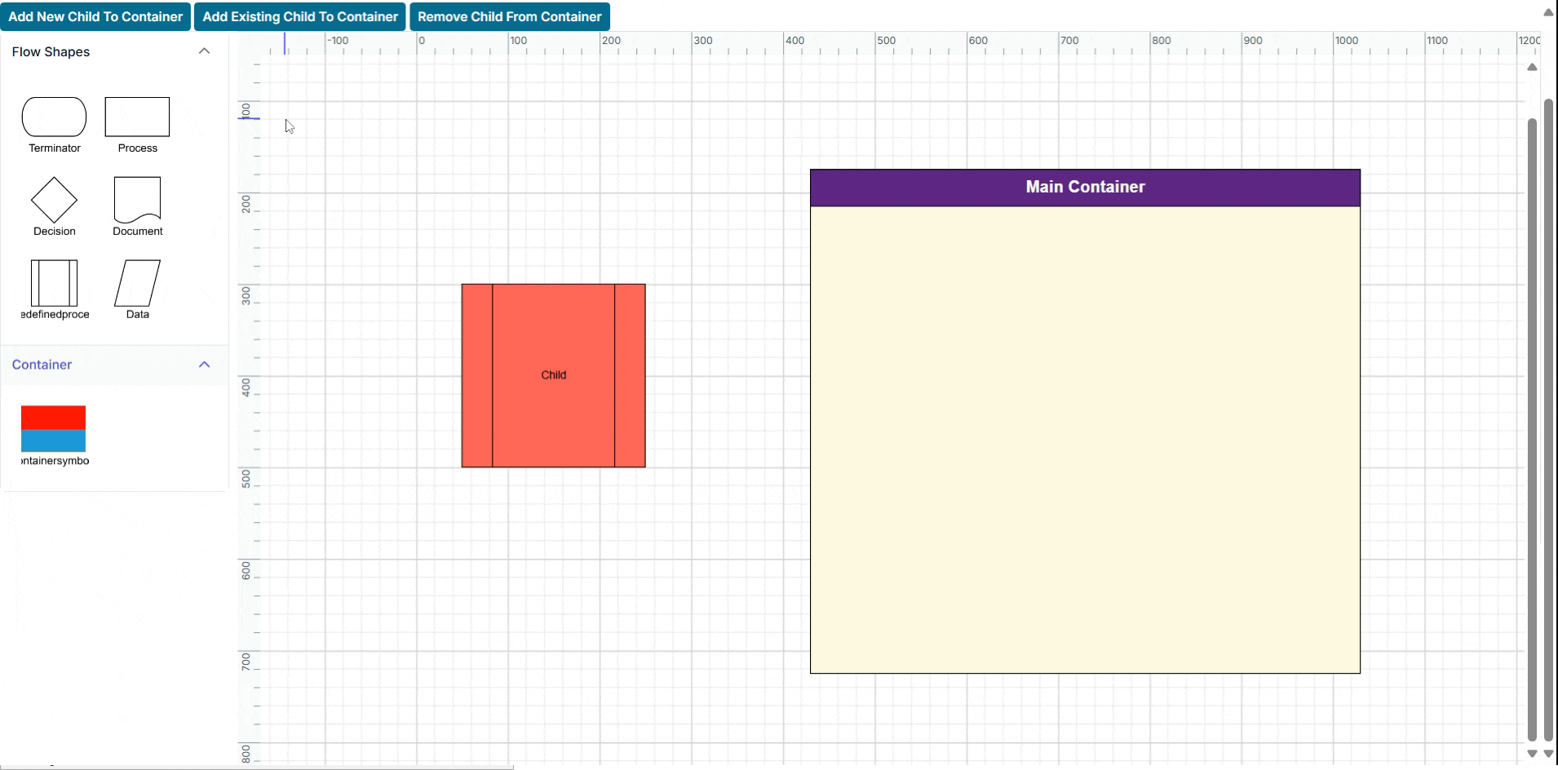The height and width of the screenshot is (770, 1558).
Task: Click Add New Child To Container button
Action: [x=95, y=16]
